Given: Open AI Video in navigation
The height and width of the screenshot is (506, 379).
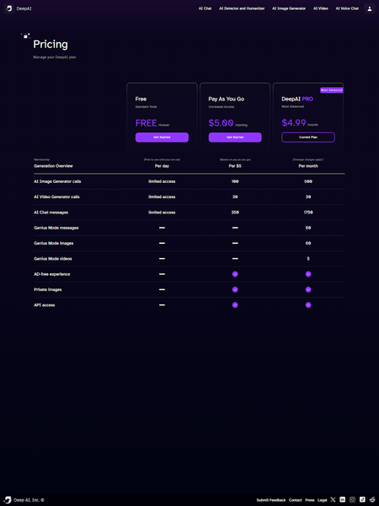Looking at the screenshot, I should pos(321,8).
